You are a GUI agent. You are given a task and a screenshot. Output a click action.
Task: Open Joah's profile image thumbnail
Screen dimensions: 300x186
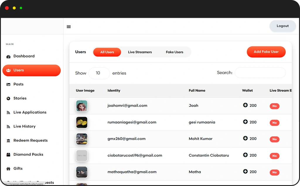click(82, 106)
